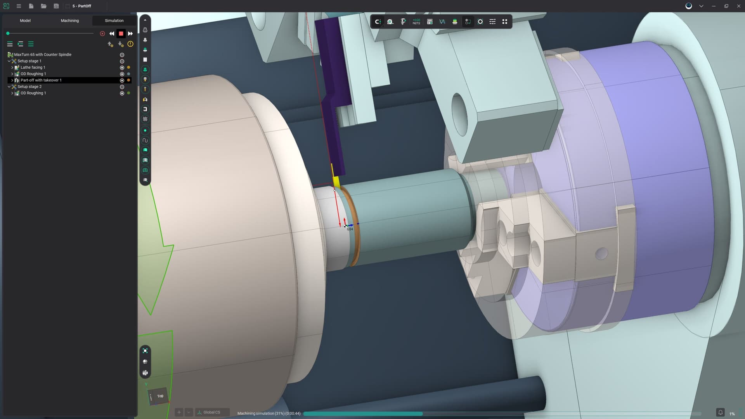
Task: Stop the simulation with the red square button
Action: (121, 34)
